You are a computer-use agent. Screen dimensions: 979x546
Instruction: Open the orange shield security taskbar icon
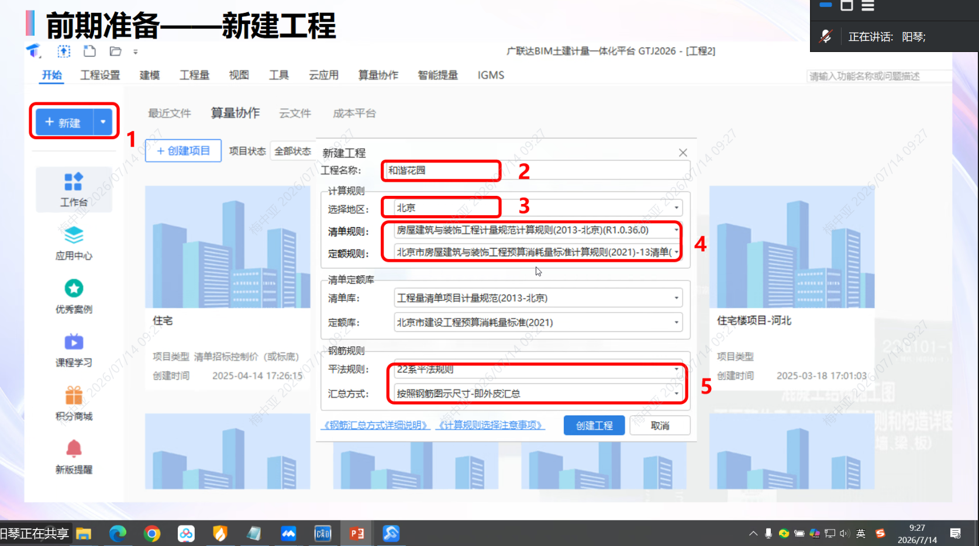(x=220, y=533)
